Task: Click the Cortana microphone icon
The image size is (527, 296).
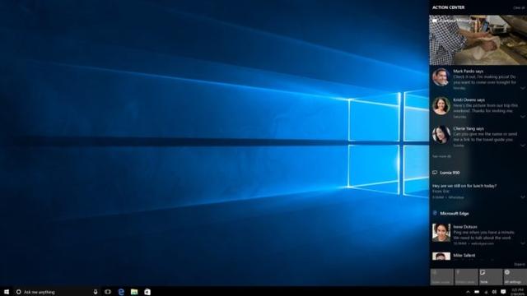Action: coord(96,292)
